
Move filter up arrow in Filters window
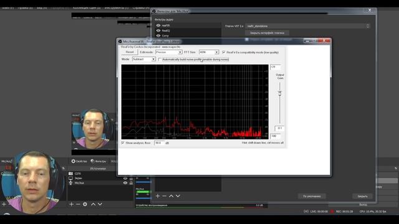pos(171,196)
